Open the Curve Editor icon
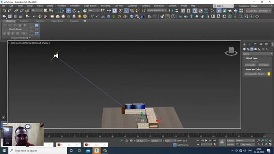The height and width of the screenshot is (154, 274). [x=201, y=11]
